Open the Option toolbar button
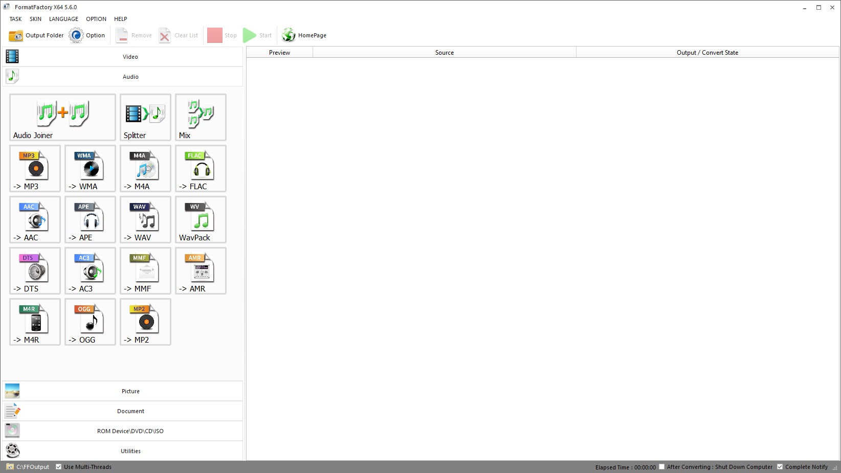This screenshot has width=841, height=473. pos(87,35)
